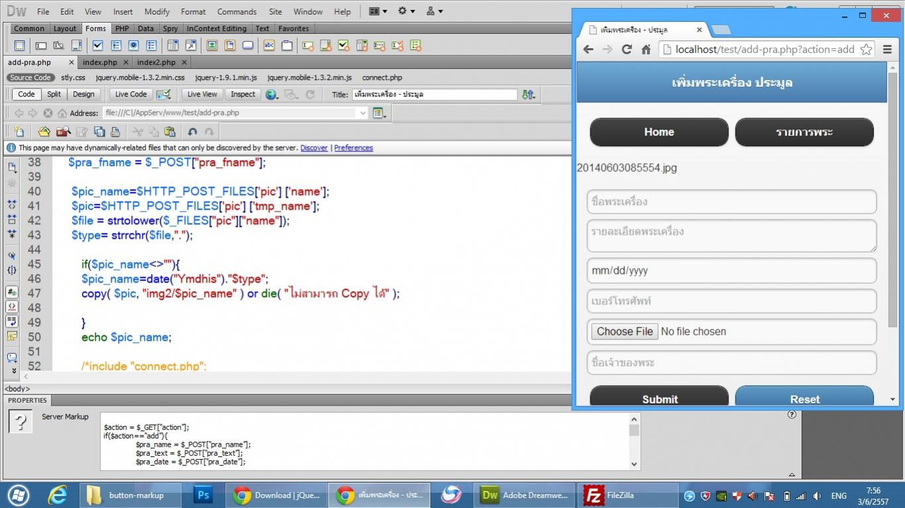Insert a Radio Button form element
This screenshot has height=508, width=905.
point(134,46)
